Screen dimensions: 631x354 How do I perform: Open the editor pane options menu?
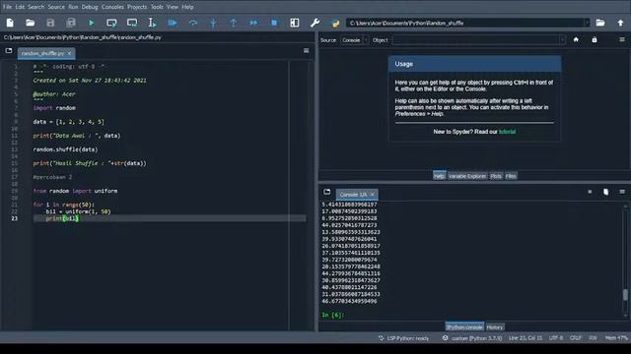(x=307, y=50)
